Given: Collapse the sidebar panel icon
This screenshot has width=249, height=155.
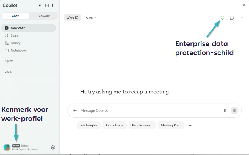Looking at the screenshot, I should tap(54, 5).
